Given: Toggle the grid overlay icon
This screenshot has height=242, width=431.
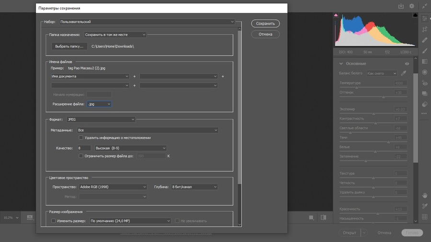Looking at the screenshot, I should (425, 217).
